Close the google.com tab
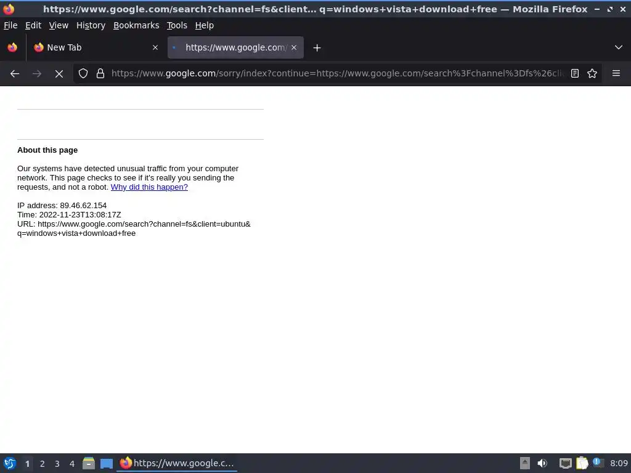This screenshot has width=631, height=473. click(x=294, y=47)
